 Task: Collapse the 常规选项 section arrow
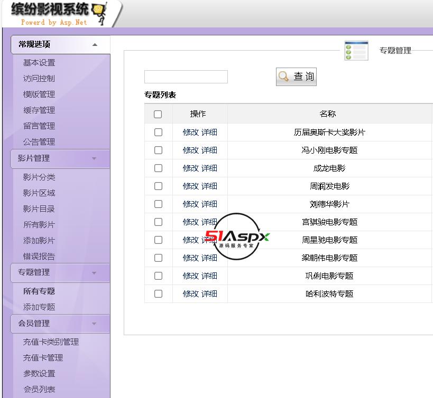pyautogui.click(x=95, y=45)
